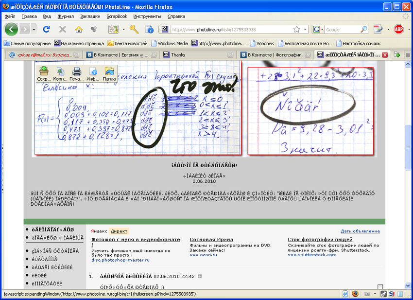
Task: Stop loading with the X toolbar button
Action: point(62,29)
